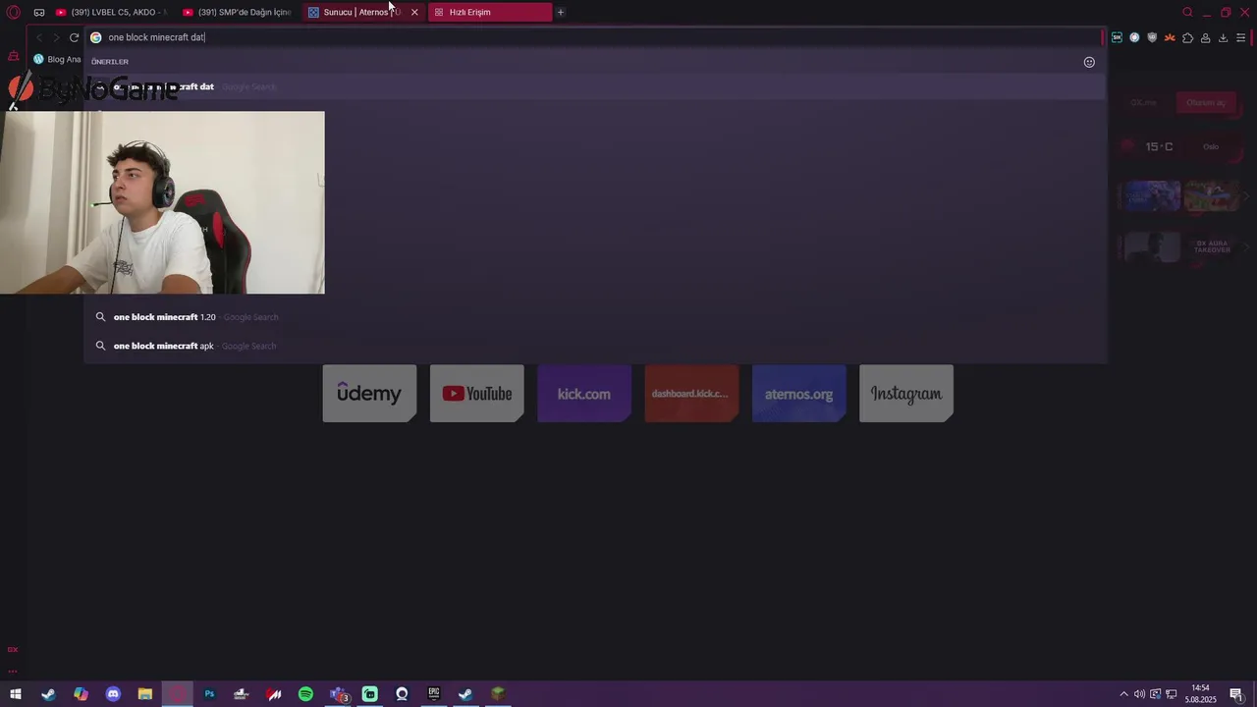
Task: Click the shield ad blocker icon
Action: point(1152,37)
